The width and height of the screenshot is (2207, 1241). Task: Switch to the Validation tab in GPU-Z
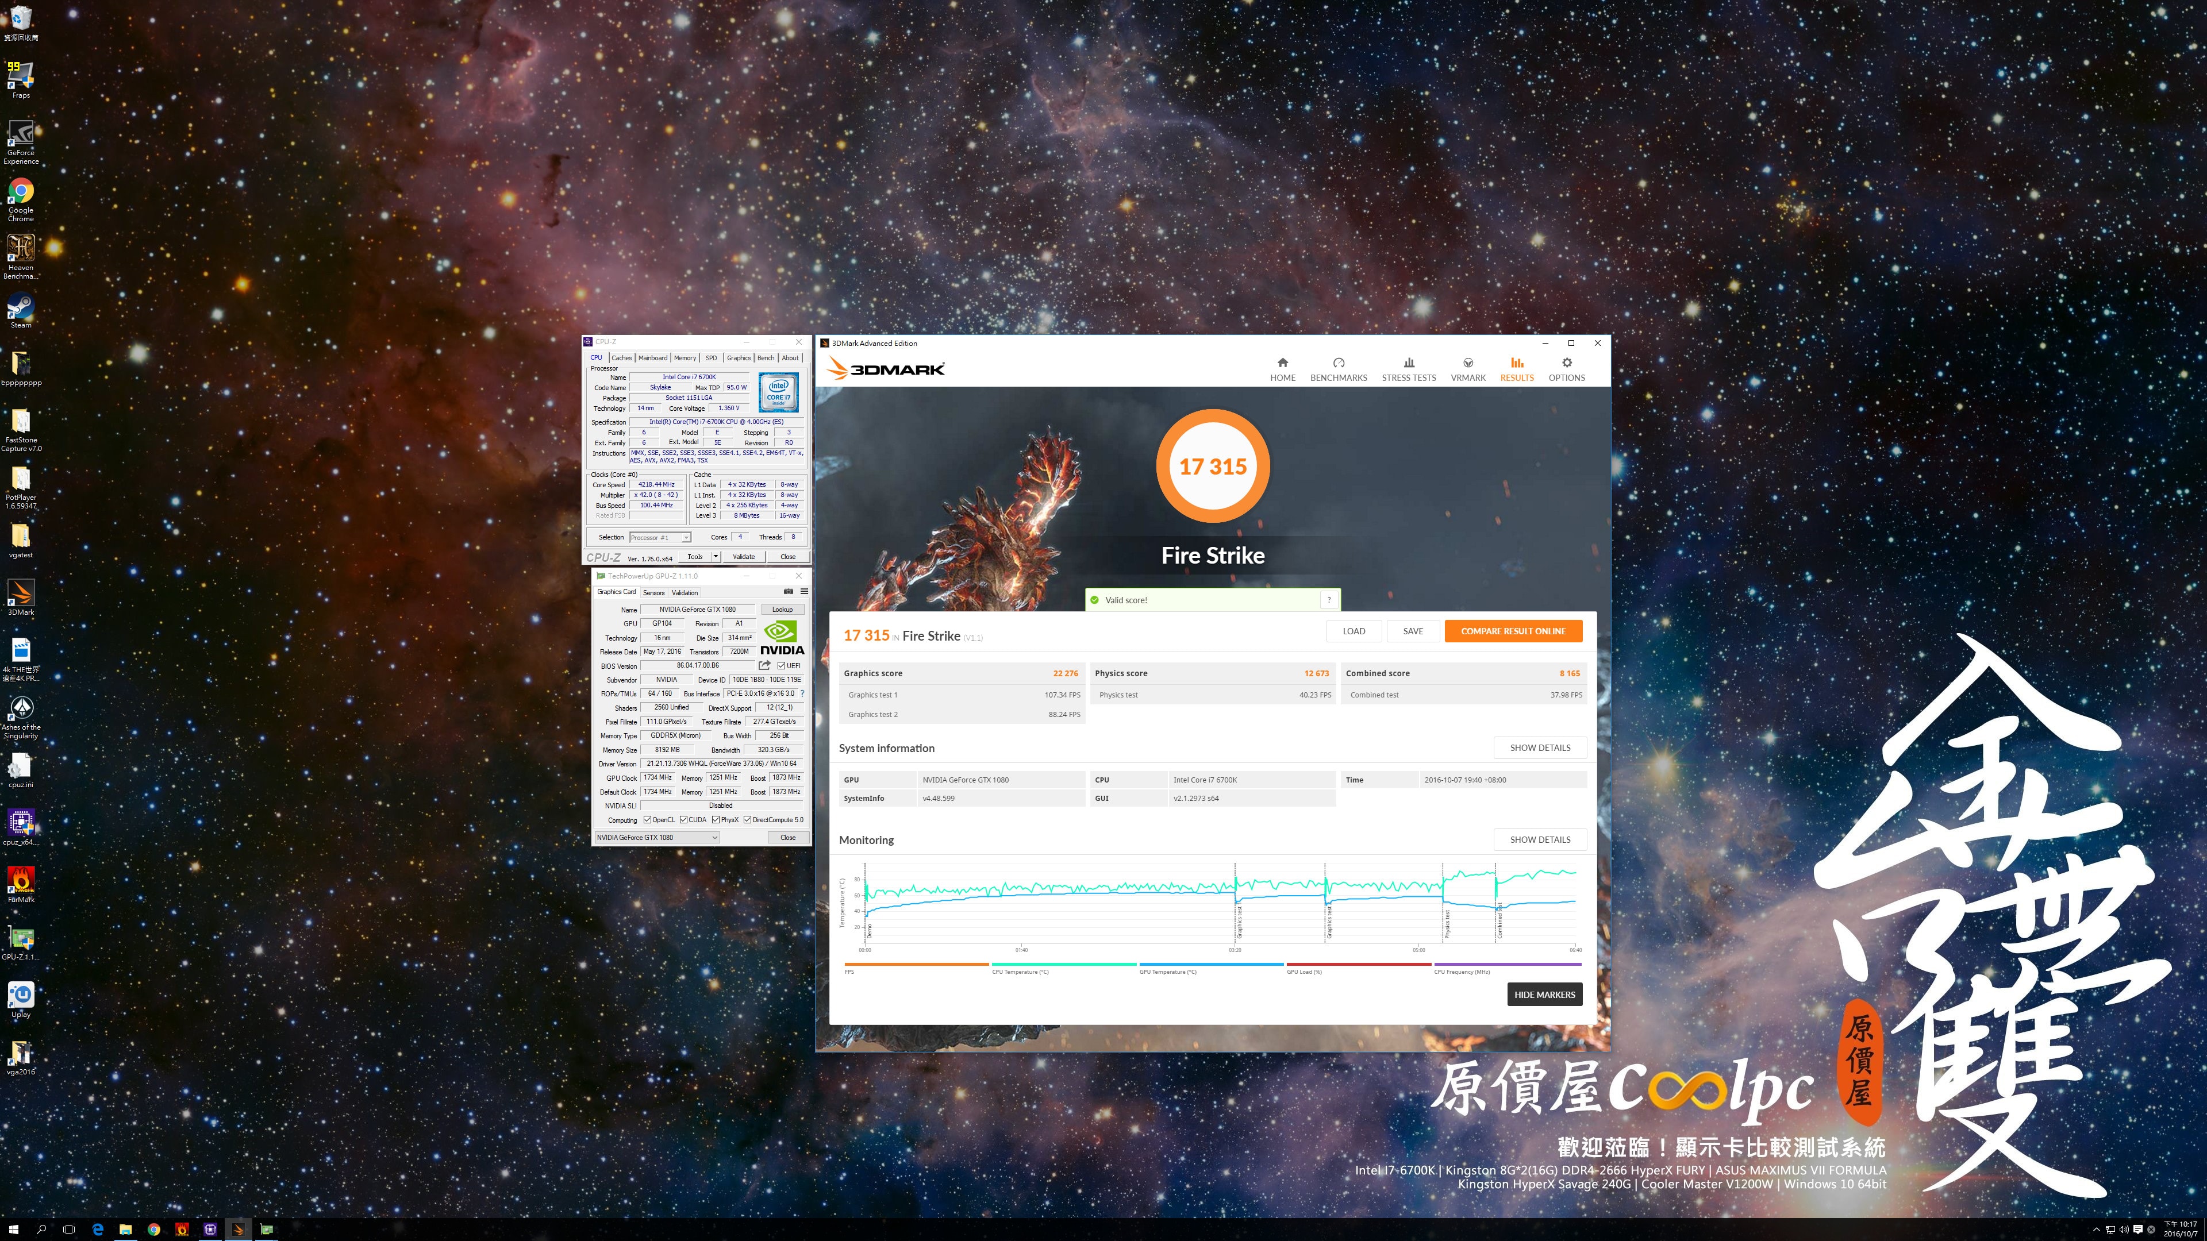tap(685, 593)
